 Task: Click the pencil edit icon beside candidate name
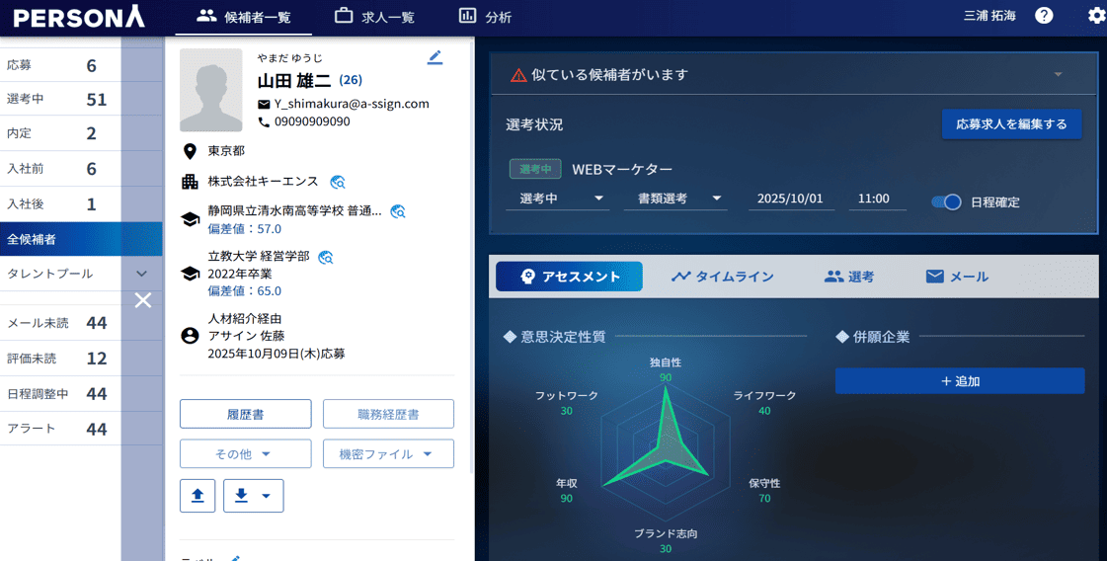coord(435,58)
